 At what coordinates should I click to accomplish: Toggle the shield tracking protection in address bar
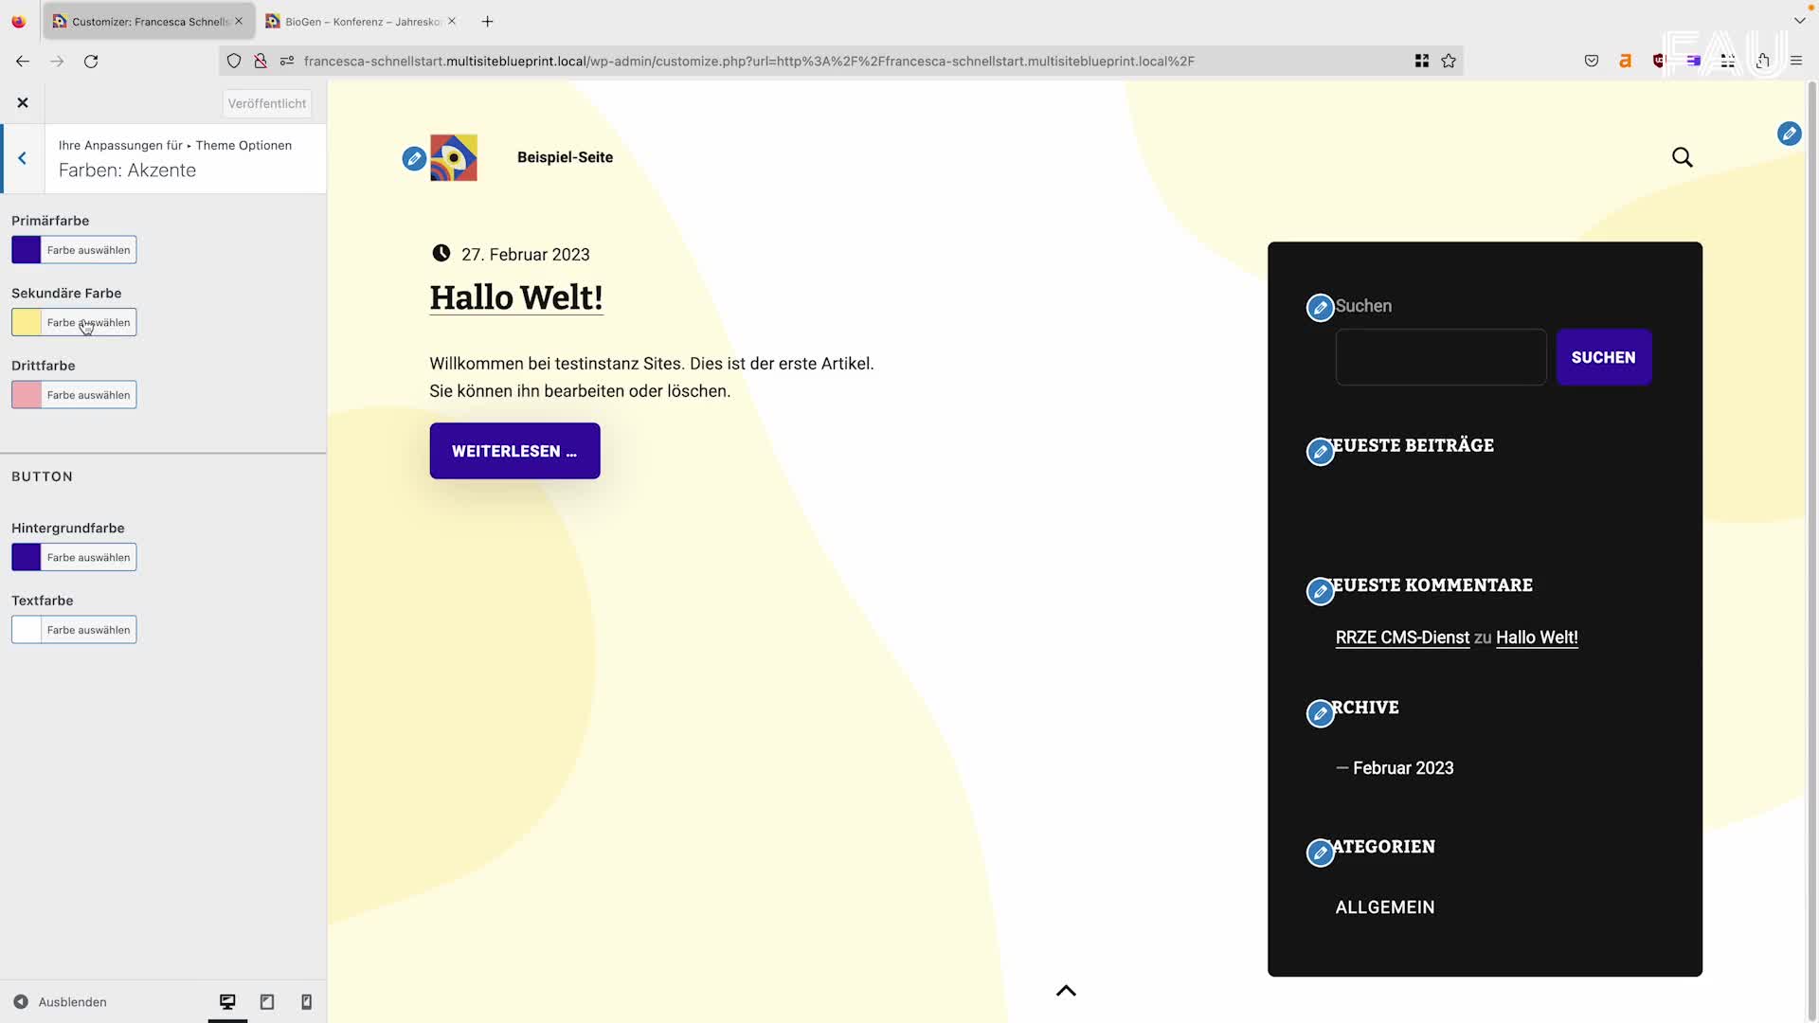(235, 61)
